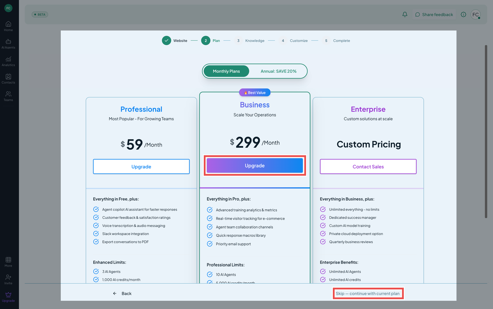Click checkmark beside Priority email support
This screenshot has width=493, height=309.
[210, 244]
